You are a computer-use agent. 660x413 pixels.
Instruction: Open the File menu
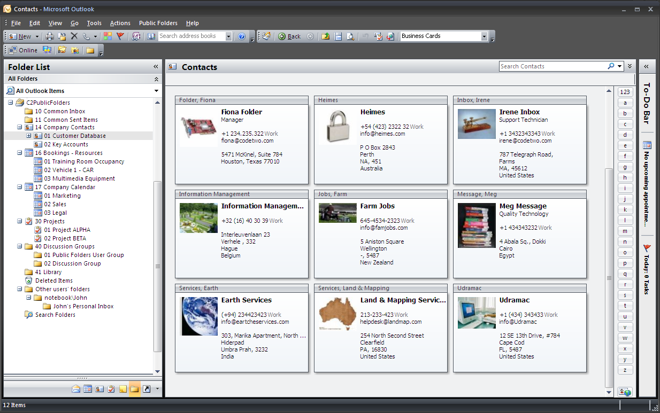tap(16, 23)
